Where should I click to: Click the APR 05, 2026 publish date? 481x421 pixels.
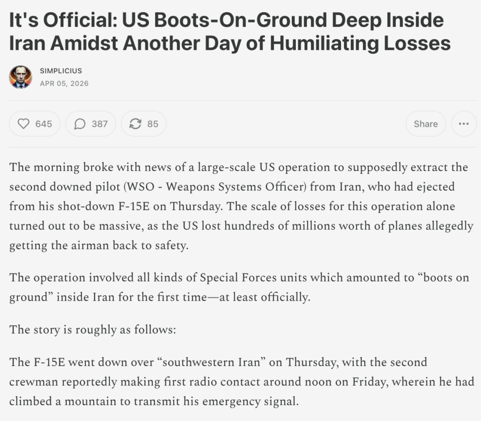pyautogui.click(x=64, y=84)
